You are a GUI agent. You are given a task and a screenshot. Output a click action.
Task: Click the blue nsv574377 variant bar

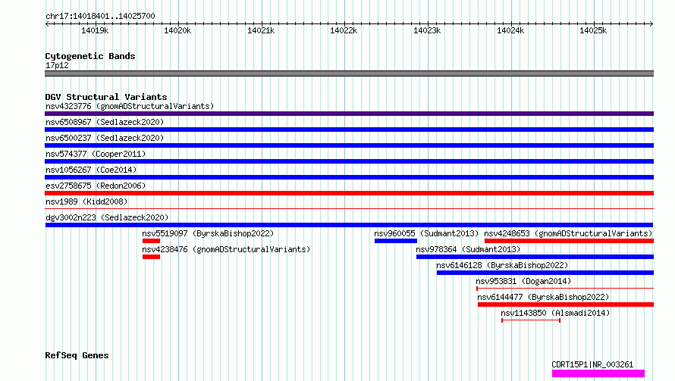coord(349,161)
